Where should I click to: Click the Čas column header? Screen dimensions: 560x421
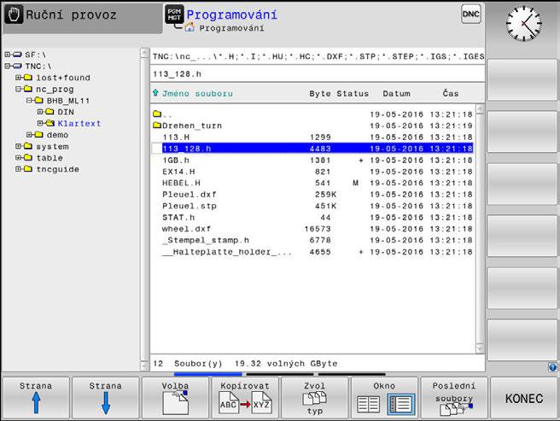click(x=451, y=93)
